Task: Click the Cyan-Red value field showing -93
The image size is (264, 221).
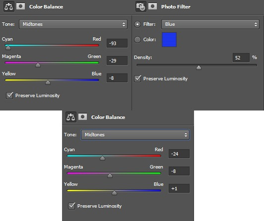Action: (x=117, y=44)
